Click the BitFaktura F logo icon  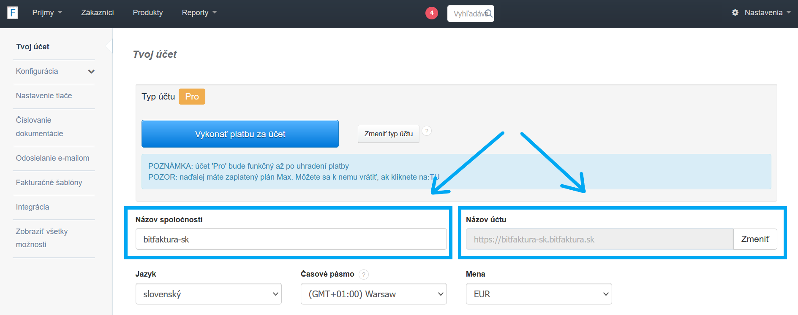coord(13,13)
